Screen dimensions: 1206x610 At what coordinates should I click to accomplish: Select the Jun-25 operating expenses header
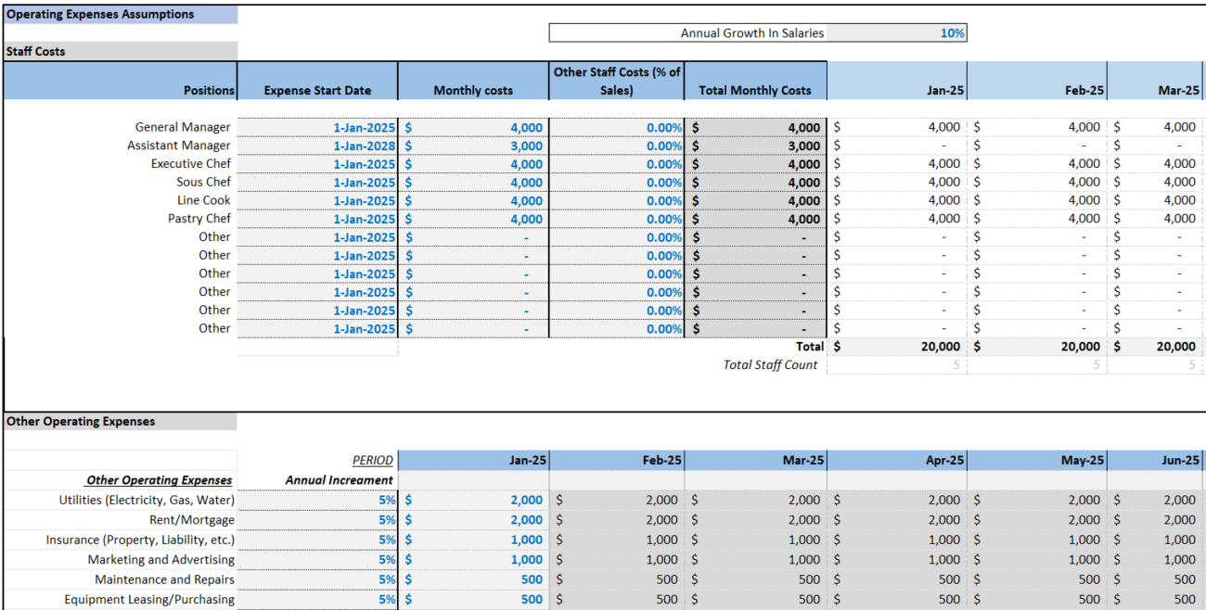pyautogui.click(x=1157, y=460)
